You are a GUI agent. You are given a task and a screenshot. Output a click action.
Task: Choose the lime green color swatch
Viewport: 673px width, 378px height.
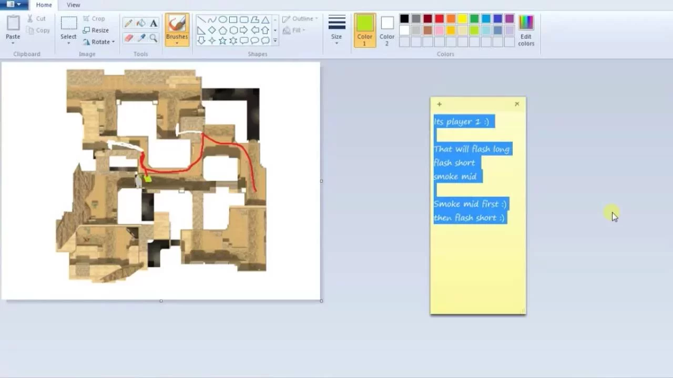[x=474, y=30]
